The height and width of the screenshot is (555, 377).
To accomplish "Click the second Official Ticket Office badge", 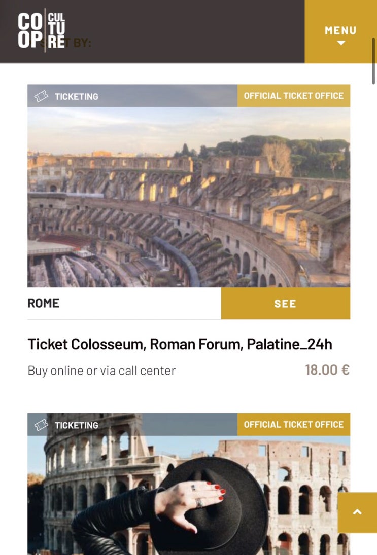I will click(x=293, y=425).
